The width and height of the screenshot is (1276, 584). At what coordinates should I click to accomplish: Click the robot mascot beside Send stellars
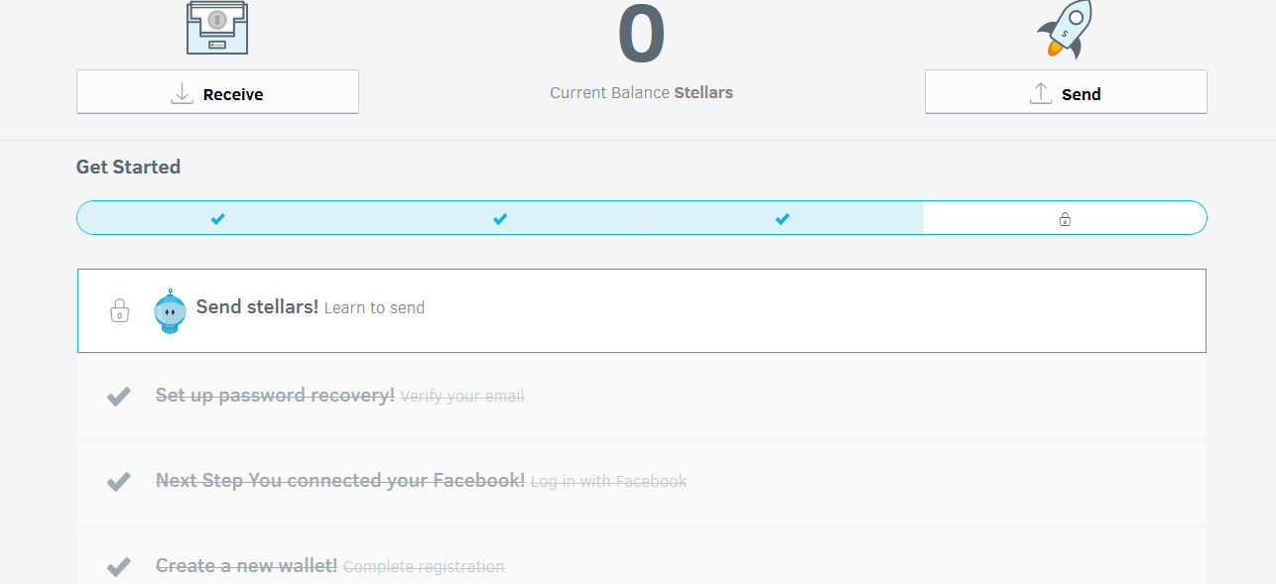(x=170, y=310)
